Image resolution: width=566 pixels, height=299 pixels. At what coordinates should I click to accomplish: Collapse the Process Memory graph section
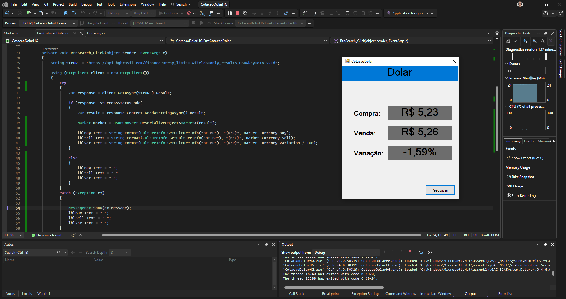(x=507, y=78)
